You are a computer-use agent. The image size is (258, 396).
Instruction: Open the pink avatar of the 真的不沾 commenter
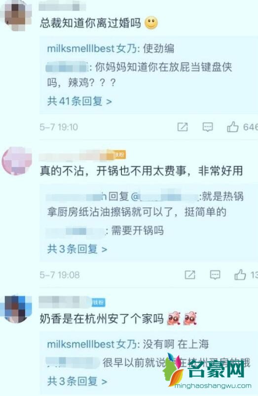(x=17, y=161)
